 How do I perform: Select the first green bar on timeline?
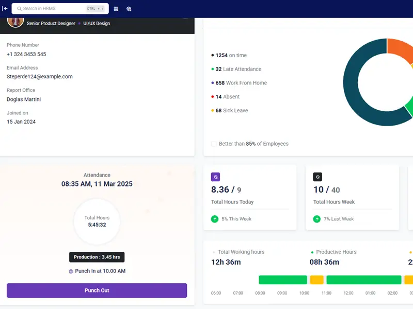[x=282, y=280]
